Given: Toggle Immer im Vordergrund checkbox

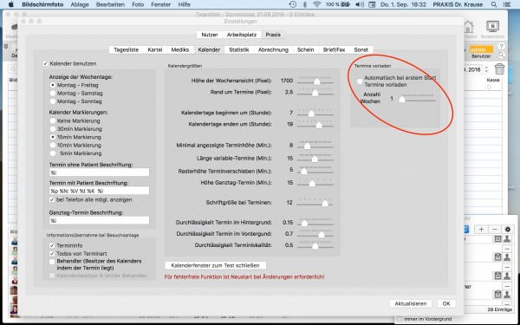Looking at the screenshot, I should point(400,319).
